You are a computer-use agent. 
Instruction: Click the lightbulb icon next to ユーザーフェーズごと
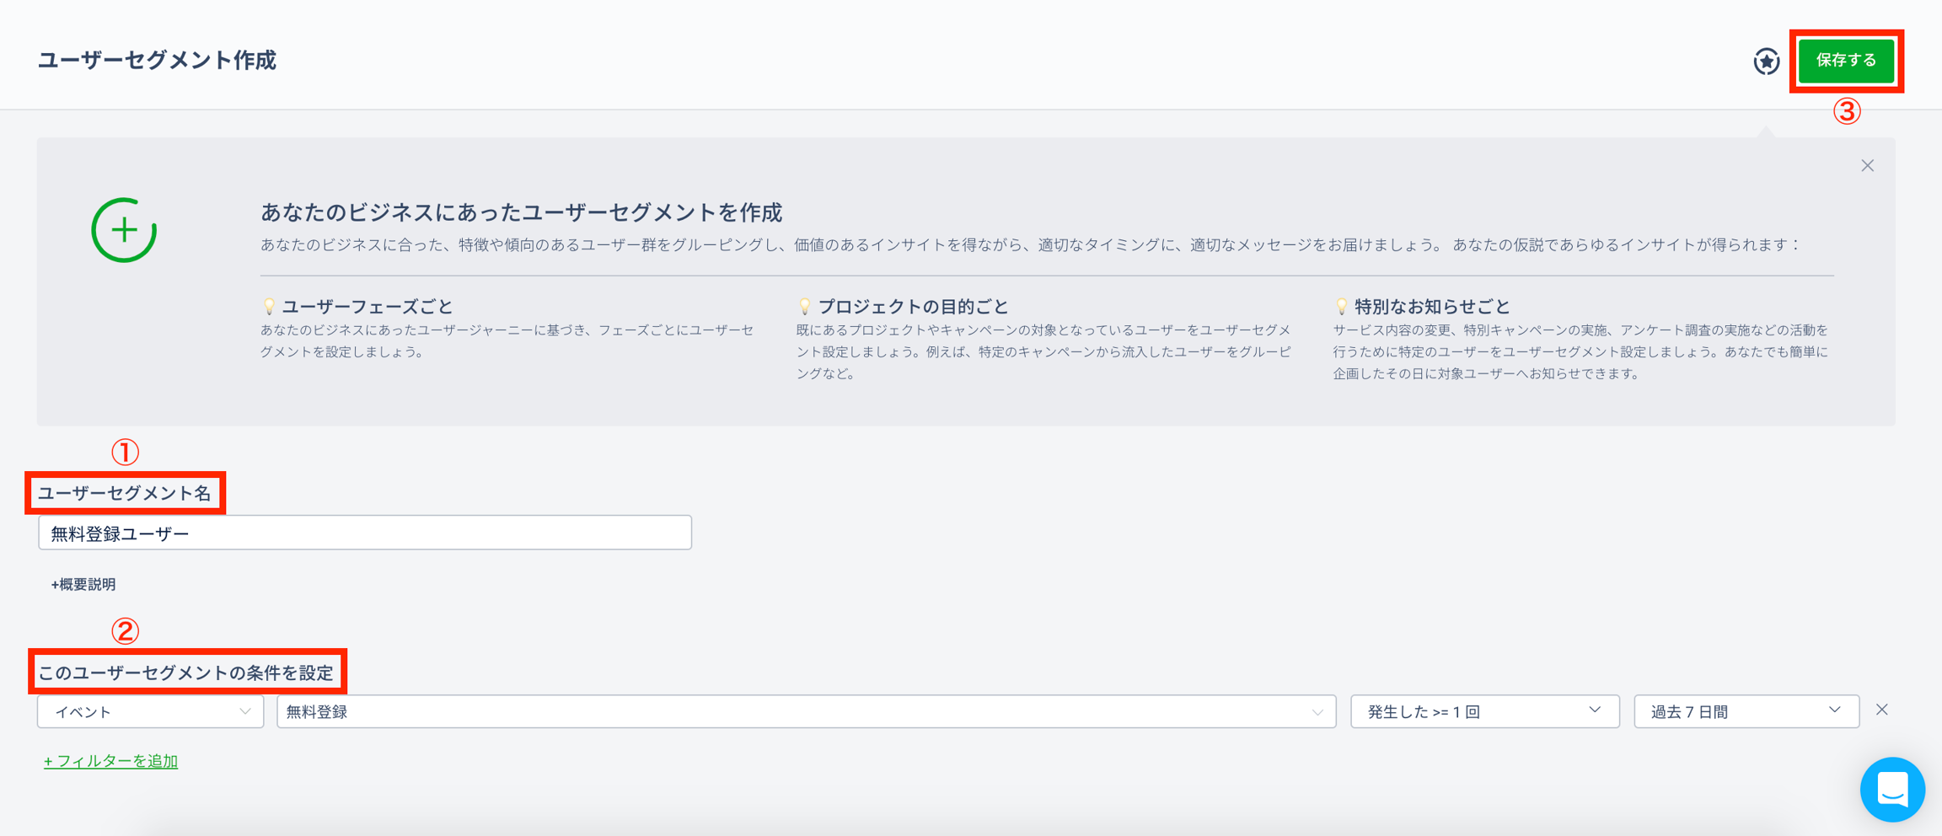[x=269, y=306]
